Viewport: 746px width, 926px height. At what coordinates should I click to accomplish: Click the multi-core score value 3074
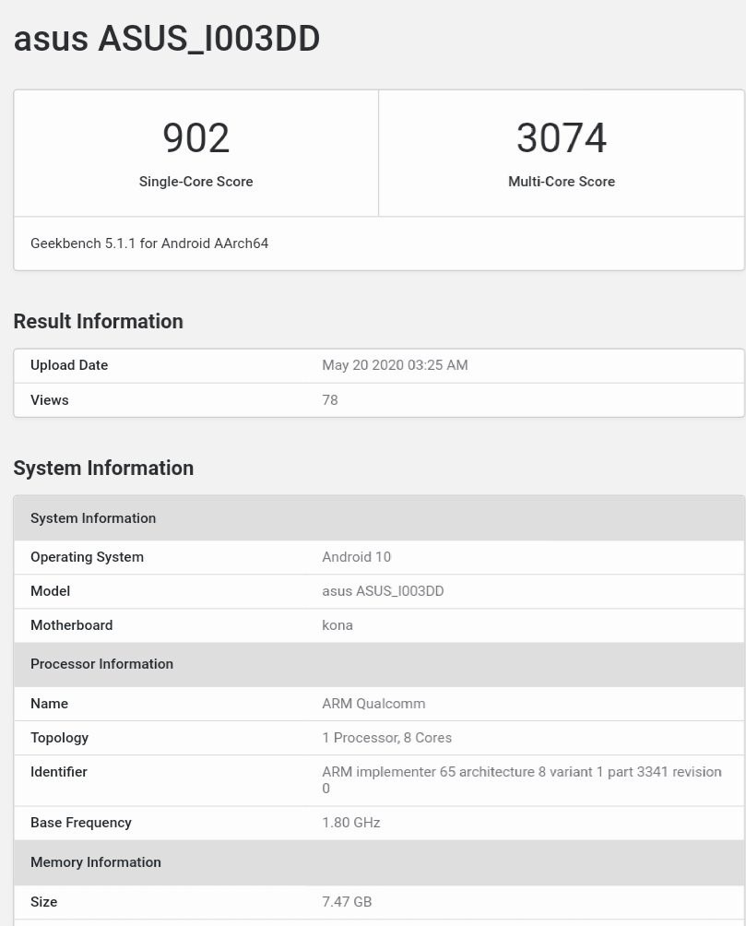pyautogui.click(x=562, y=138)
